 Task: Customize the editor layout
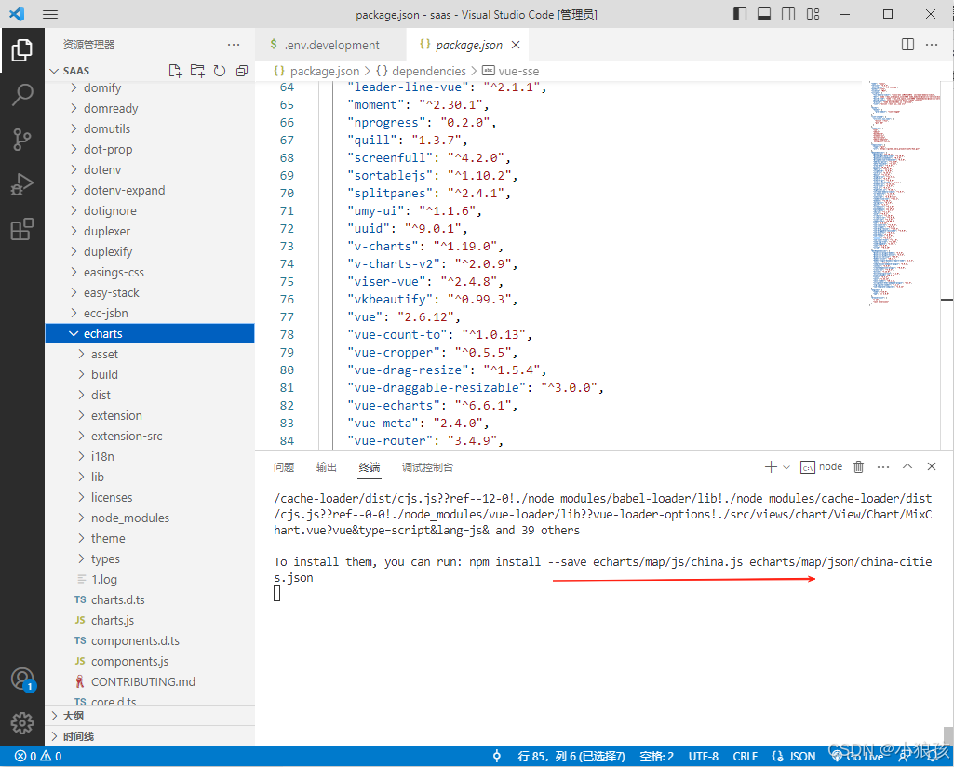pos(813,14)
